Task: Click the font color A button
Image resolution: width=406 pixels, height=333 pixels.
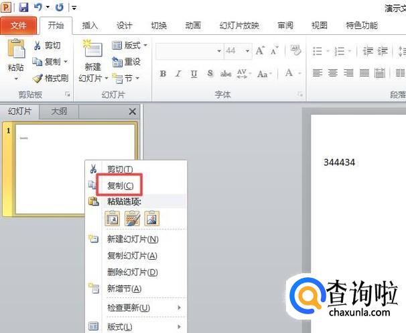Action: click(289, 73)
